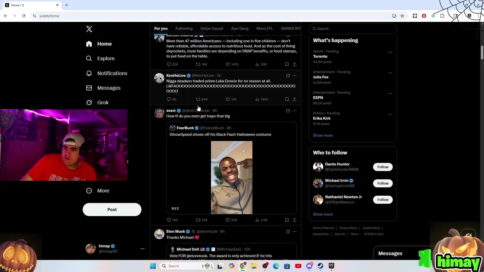This screenshot has height=272, width=484.
Task: Select the For you tab
Action: click(161, 28)
